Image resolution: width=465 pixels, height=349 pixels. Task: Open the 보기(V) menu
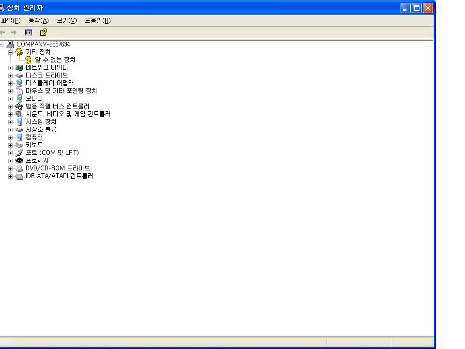coord(67,20)
